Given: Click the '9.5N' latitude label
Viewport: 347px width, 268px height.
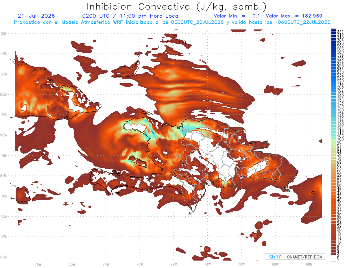Looking at the screenshot, I should click(4, 135).
